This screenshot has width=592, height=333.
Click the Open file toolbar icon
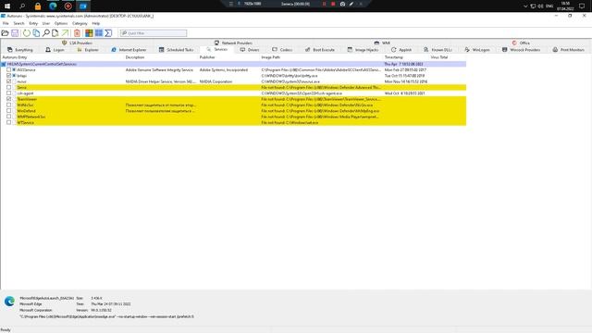[x=5, y=33]
